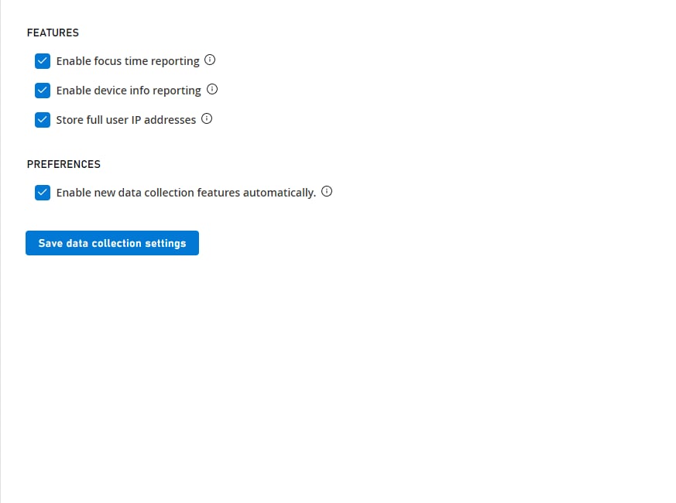The height and width of the screenshot is (503, 676).
Task: Save data collection settings
Action: pyautogui.click(x=112, y=243)
